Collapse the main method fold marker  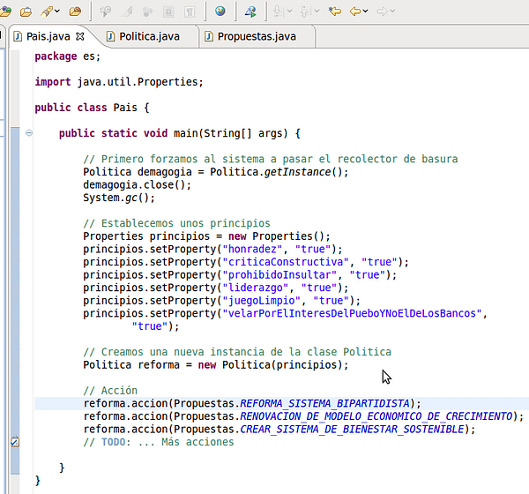coord(29,133)
